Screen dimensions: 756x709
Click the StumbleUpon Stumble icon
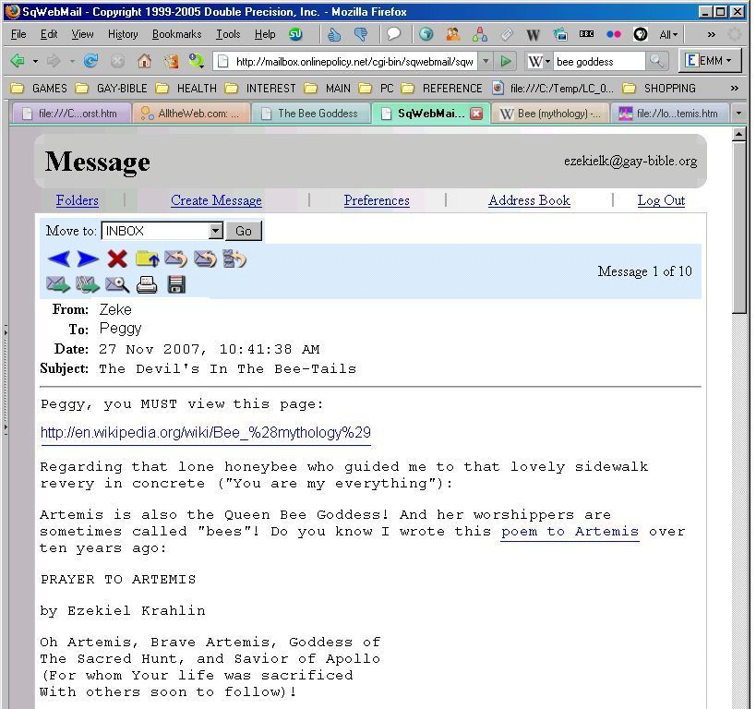[x=295, y=34]
